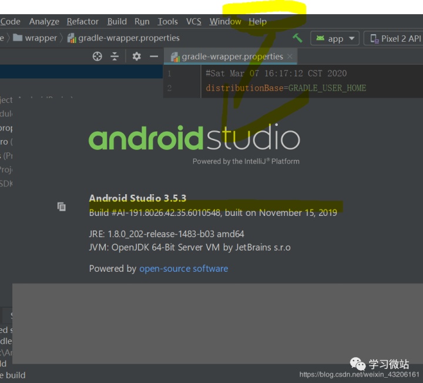Click the #Sat Mar 07 comment line
The width and height of the screenshot is (423, 383).
click(276, 74)
